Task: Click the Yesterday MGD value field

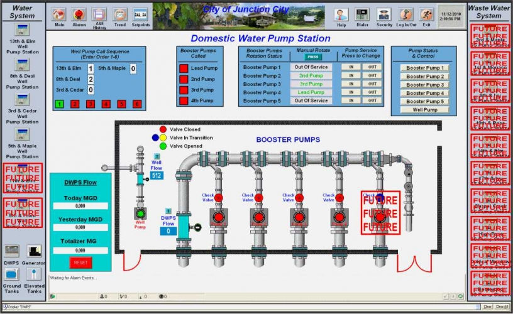Action: [x=80, y=227]
